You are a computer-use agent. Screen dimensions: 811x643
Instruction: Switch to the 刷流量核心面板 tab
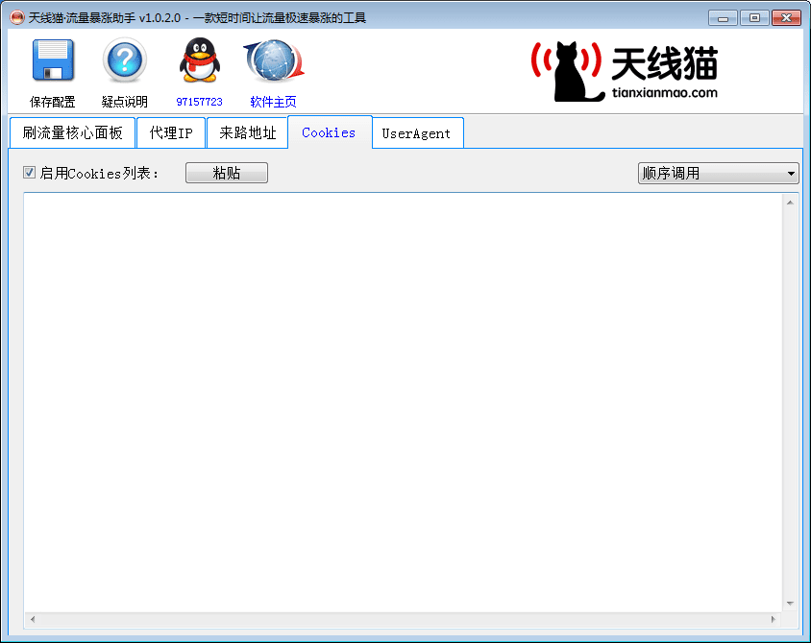click(72, 133)
